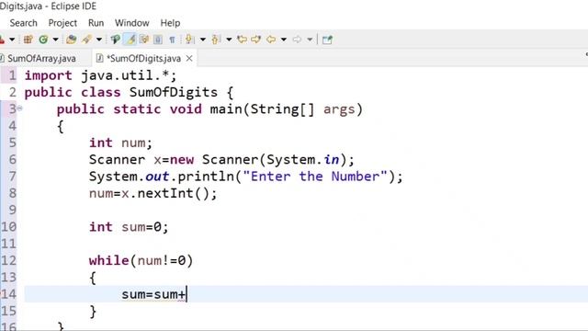Click the Toggle Breadcrumb icon
Viewport: 588px width, 331px height.
coord(116,40)
